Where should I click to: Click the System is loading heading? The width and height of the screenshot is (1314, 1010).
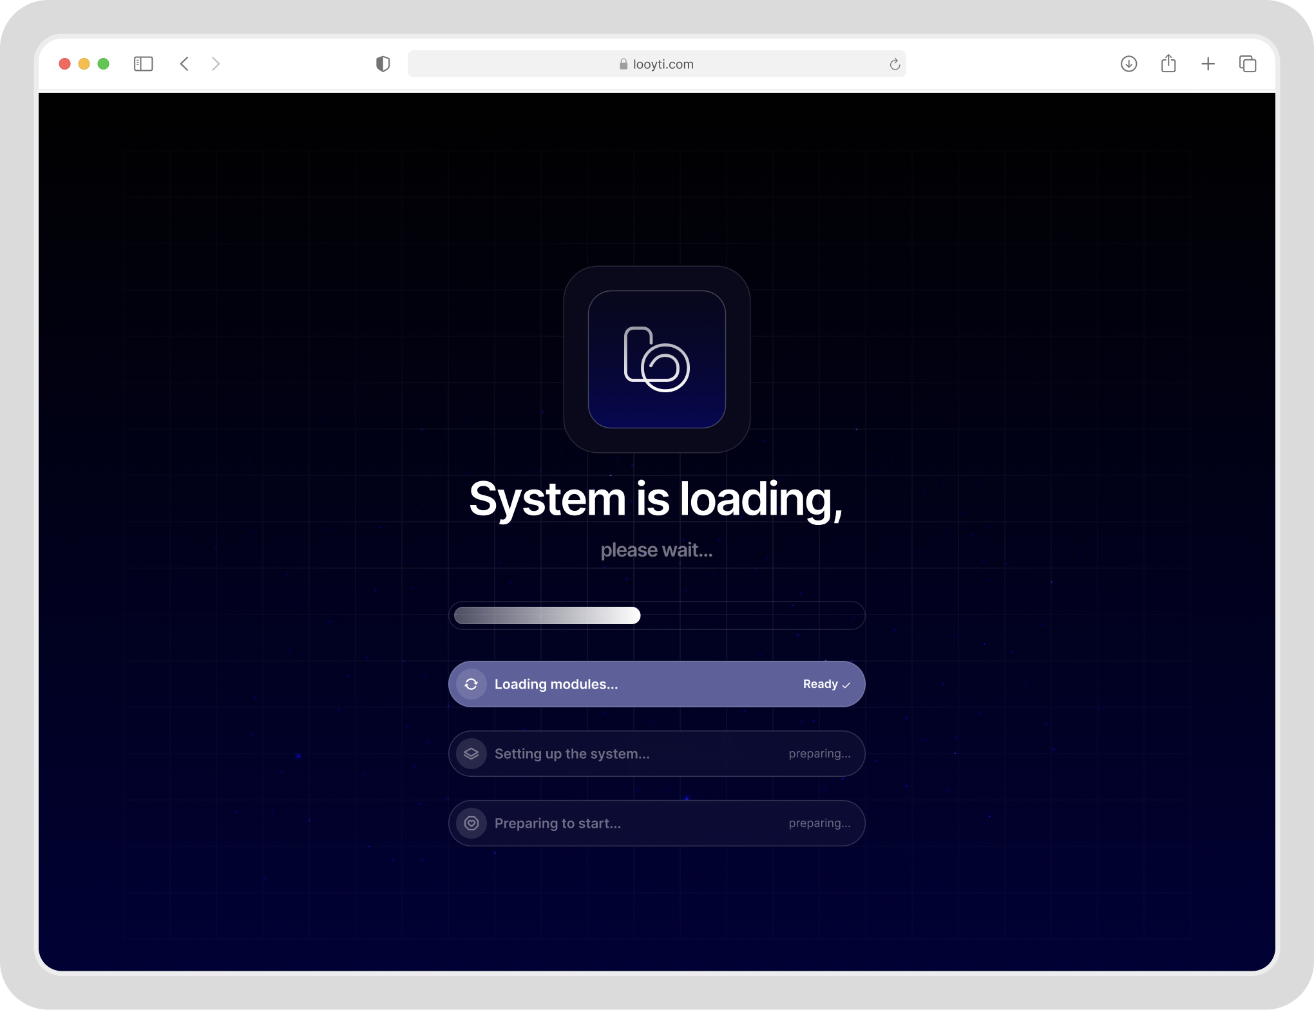pyautogui.click(x=656, y=500)
